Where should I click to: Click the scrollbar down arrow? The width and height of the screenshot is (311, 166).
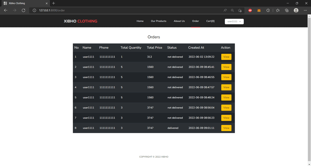click(x=309, y=164)
